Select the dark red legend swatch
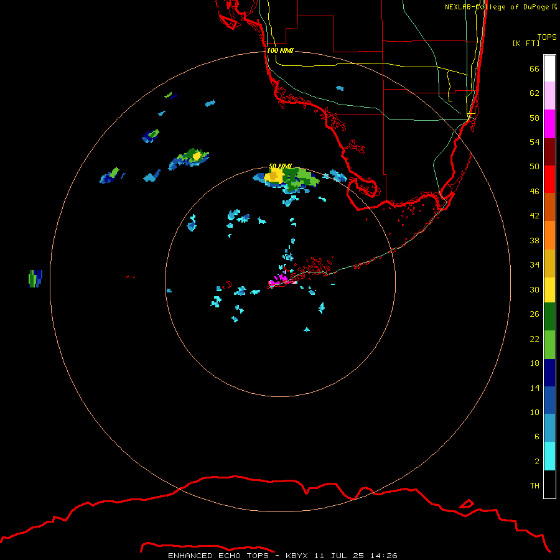 pos(549,152)
